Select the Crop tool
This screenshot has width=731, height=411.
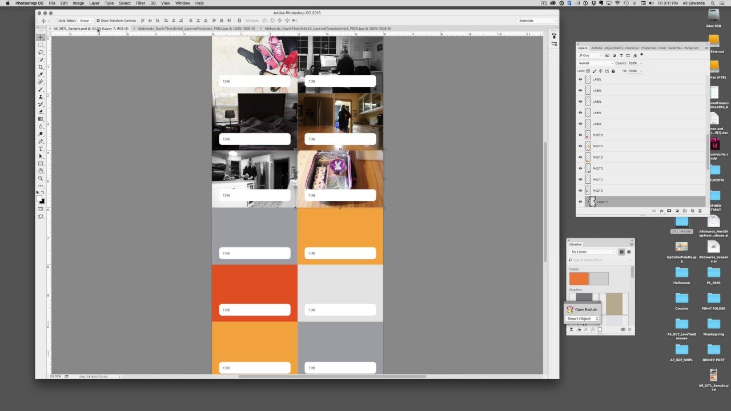pyautogui.click(x=41, y=67)
